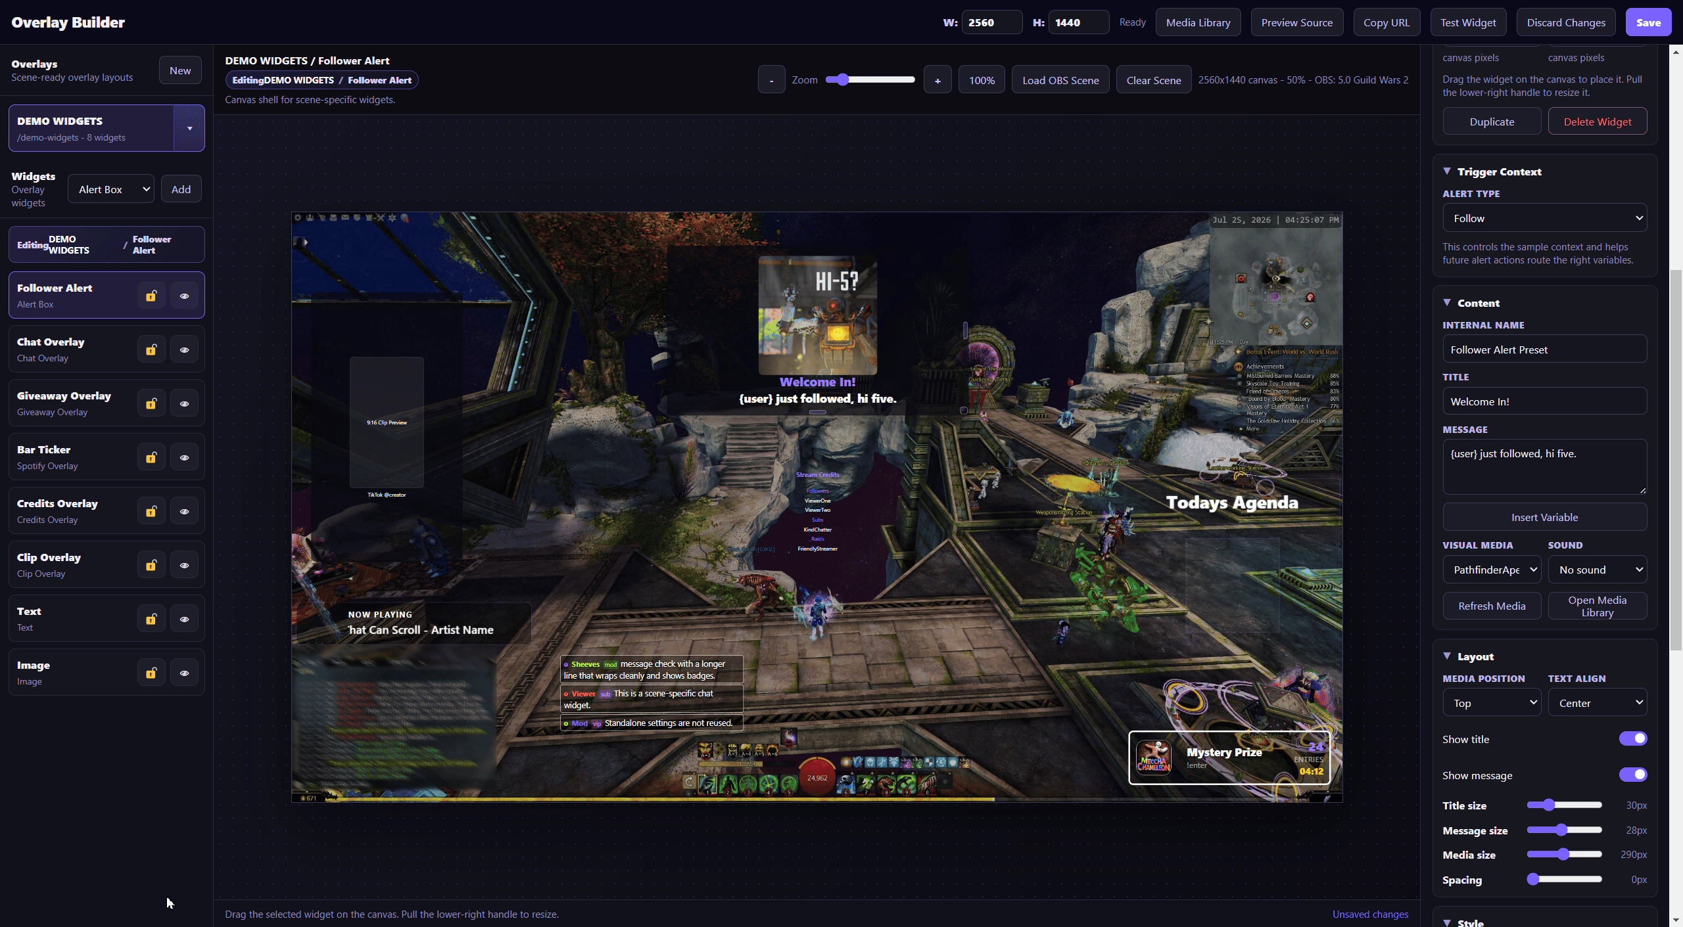Viewport: 1683px width, 927px height.
Task: Adjust the Title size slider
Action: [1565, 805]
